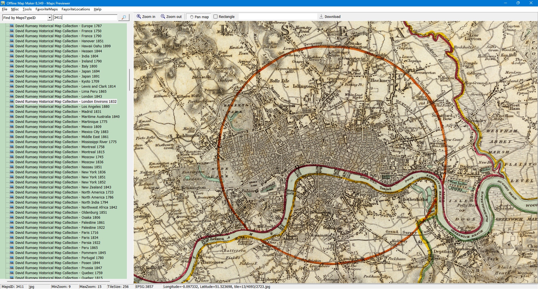Click the magnifier search button

click(x=124, y=18)
